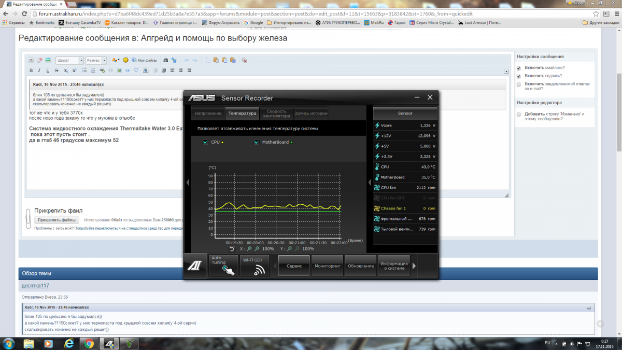Open Windows Explorer from the taskbar
Screen dimensions: 622x350
pos(29,343)
